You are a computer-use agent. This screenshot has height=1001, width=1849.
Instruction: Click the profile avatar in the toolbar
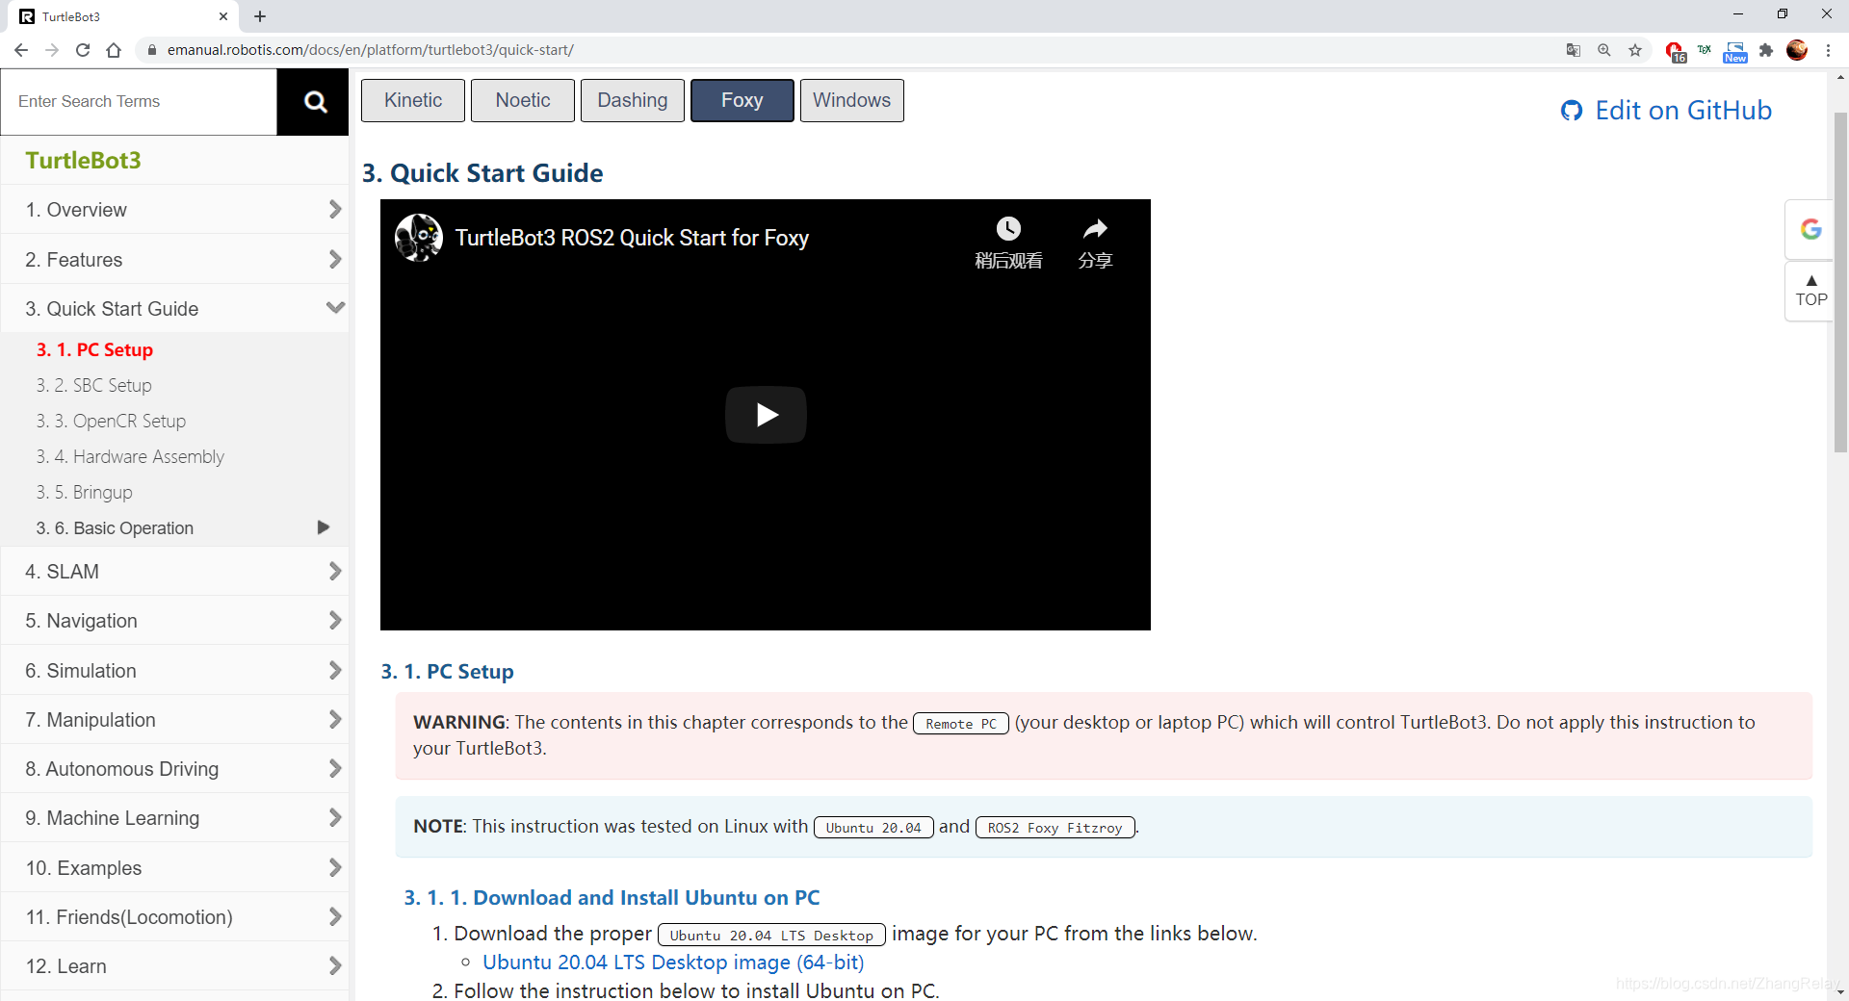point(1797,50)
